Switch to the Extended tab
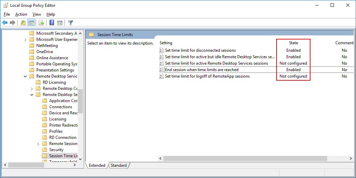The width and height of the screenshot is (356, 178). pos(97,165)
